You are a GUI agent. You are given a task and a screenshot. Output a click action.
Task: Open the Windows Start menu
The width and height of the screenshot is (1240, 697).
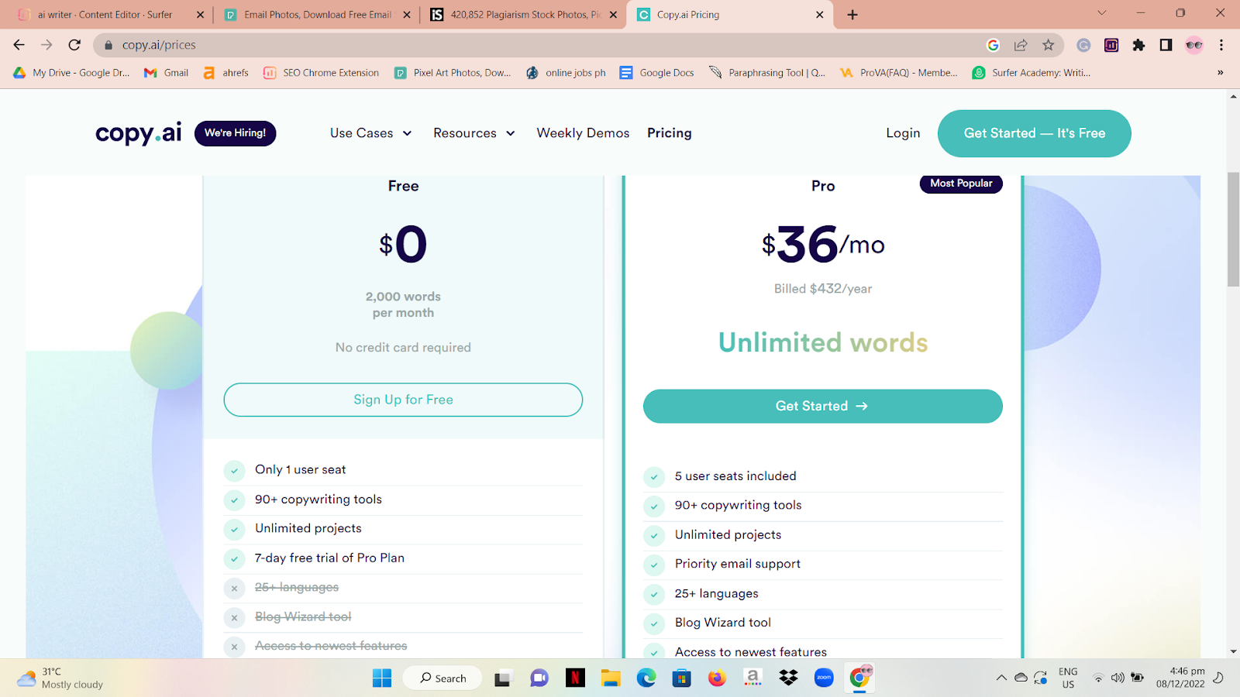(x=382, y=678)
